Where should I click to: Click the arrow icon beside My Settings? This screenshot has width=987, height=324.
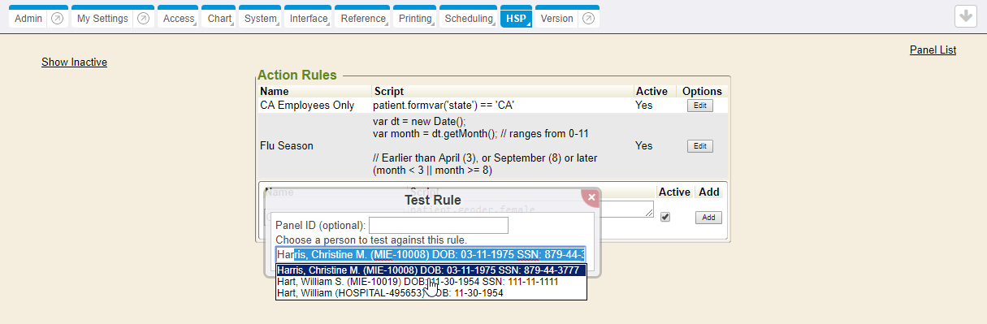143,19
